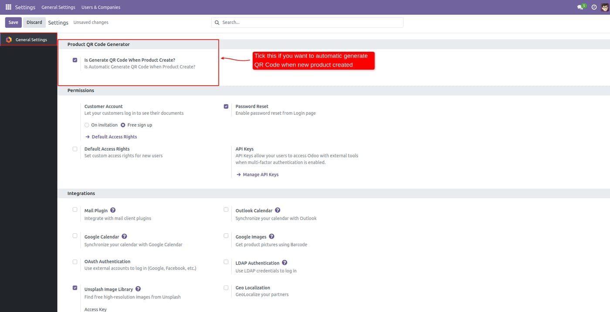Open the activities clock icon
Viewport: 610px width, 312px height.
pyautogui.click(x=594, y=7)
